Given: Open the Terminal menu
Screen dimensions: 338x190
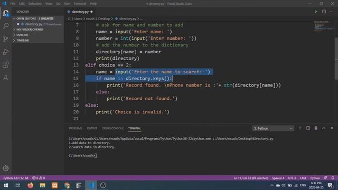Looking at the screenshot, I should coord(80,4).
